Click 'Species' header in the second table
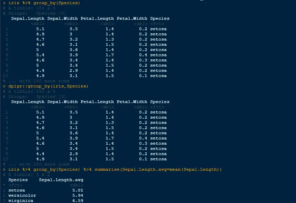The image size is (296, 203). (x=160, y=102)
